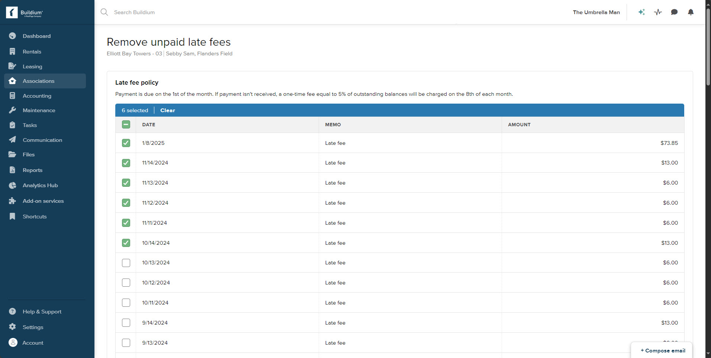This screenshot has width=711, height=358.
Task: Open notifications with the bell icon
Action: tap(690, 12)
